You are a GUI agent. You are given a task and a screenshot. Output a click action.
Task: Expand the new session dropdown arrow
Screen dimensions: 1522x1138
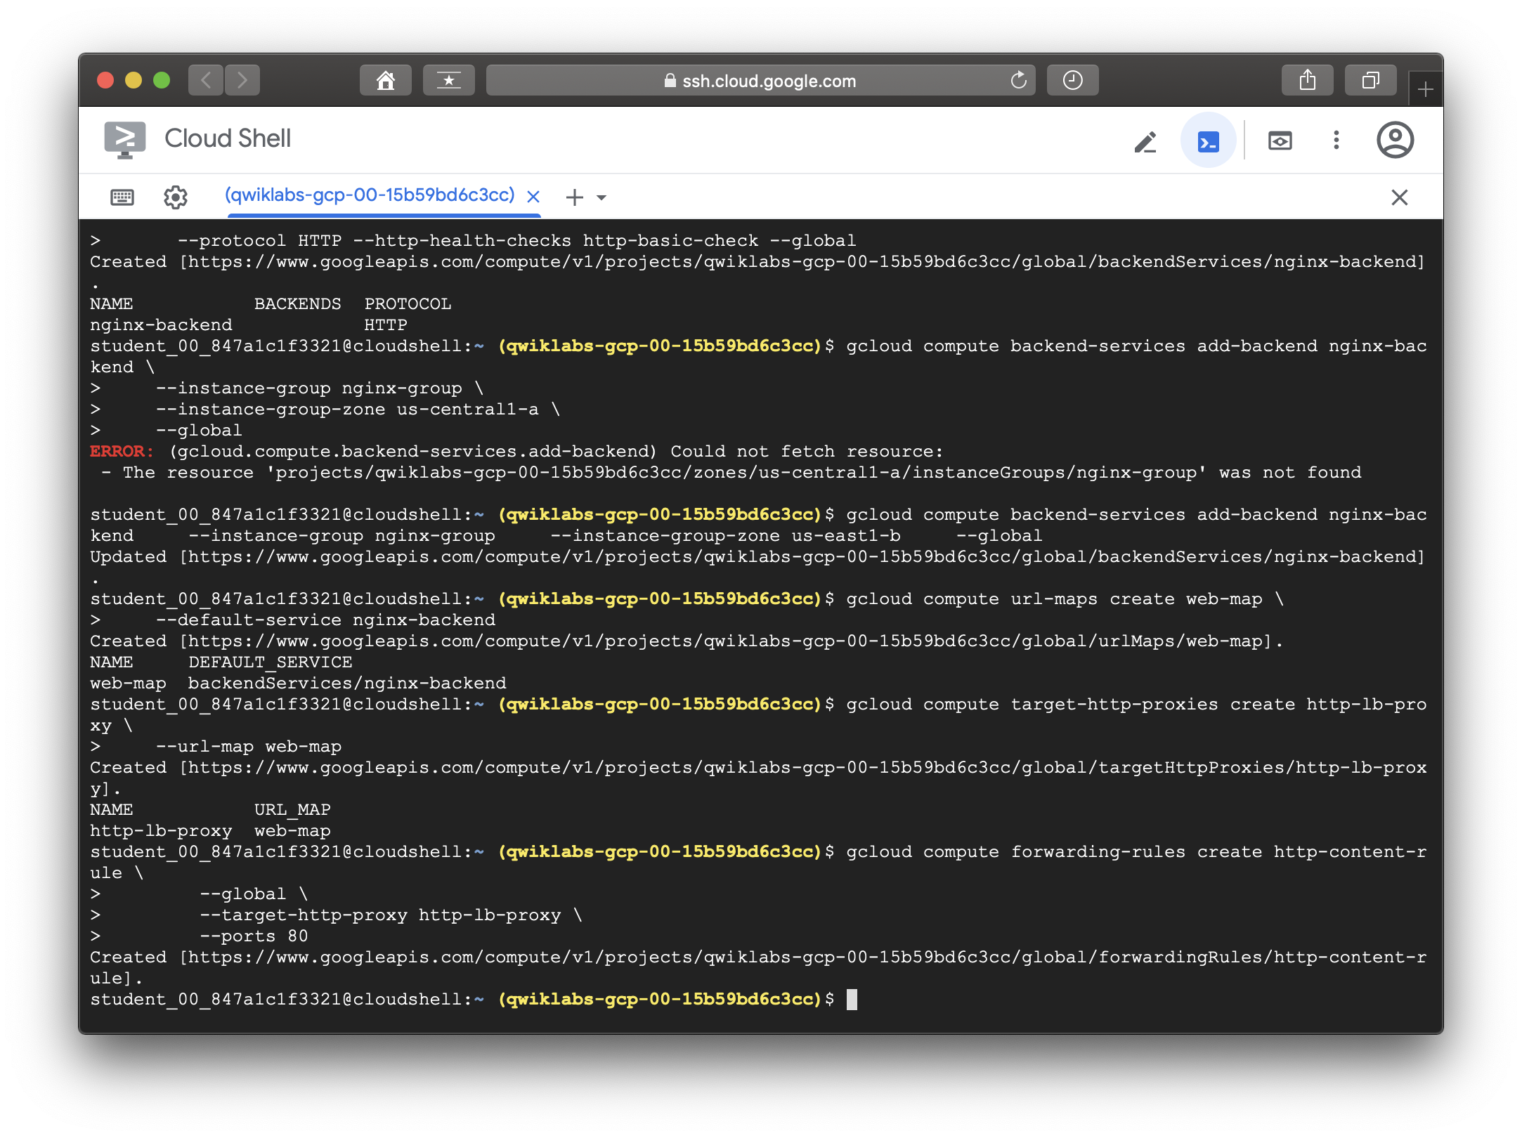(x=601, y=197)
